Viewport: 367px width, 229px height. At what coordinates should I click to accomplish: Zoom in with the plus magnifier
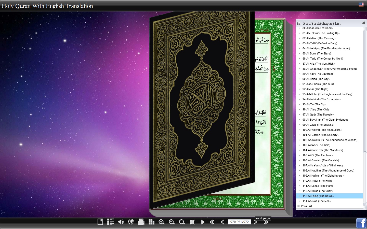pos(161,222)
